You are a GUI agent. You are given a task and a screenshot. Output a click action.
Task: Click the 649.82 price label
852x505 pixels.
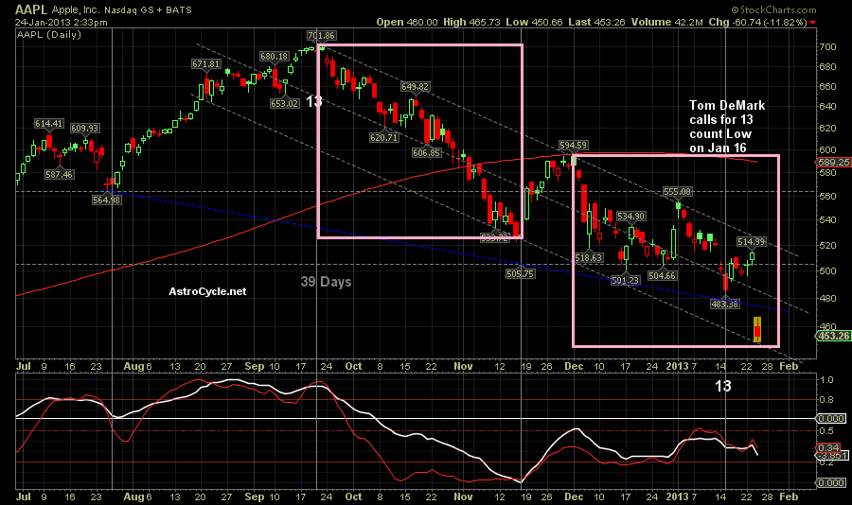(x=416, y=87)
